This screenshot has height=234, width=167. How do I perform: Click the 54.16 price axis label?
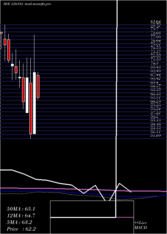pyautogui.click(x=155, y=124)
